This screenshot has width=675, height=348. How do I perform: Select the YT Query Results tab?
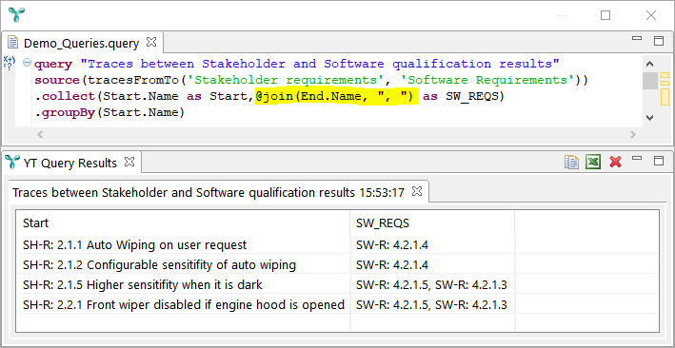tap(70, 164)
